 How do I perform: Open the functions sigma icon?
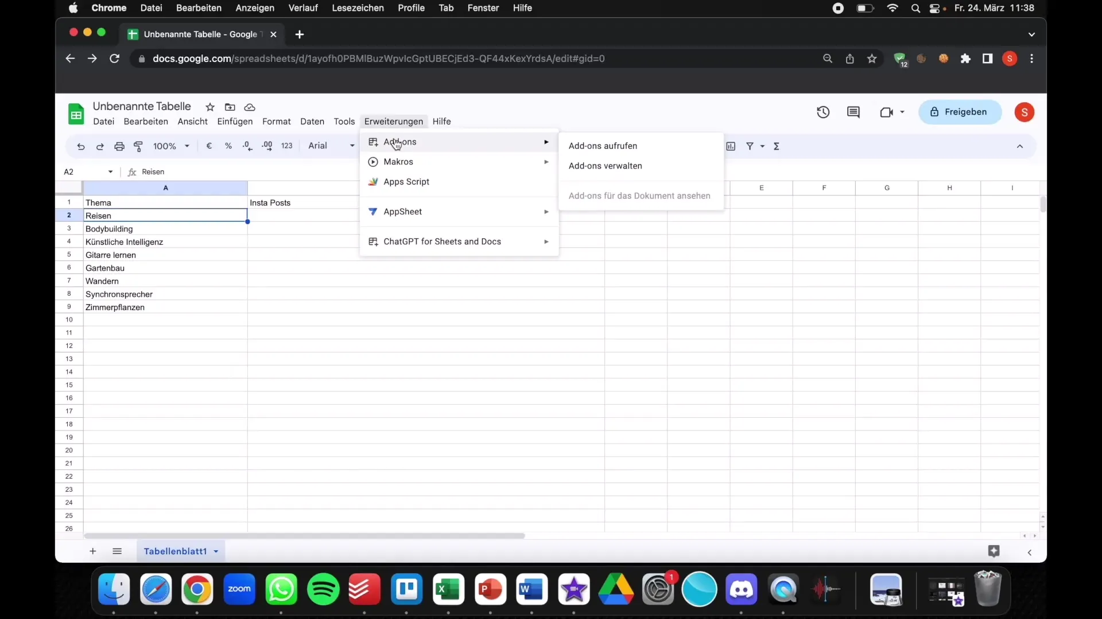pos(777,147)
